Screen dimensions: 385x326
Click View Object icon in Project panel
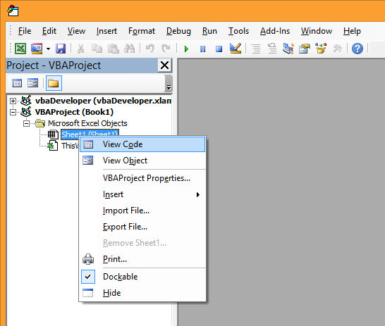point(32,83)
